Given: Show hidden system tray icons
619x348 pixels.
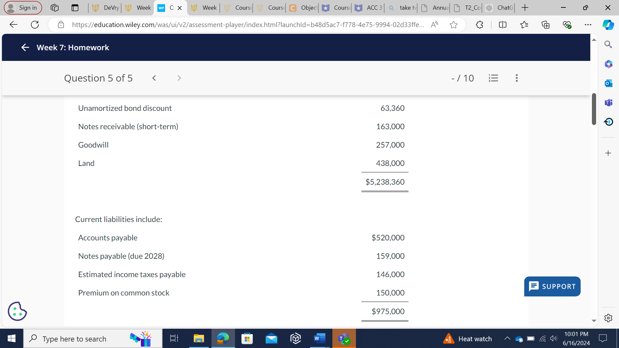Looking at the screenshot, I should point(507,338).
